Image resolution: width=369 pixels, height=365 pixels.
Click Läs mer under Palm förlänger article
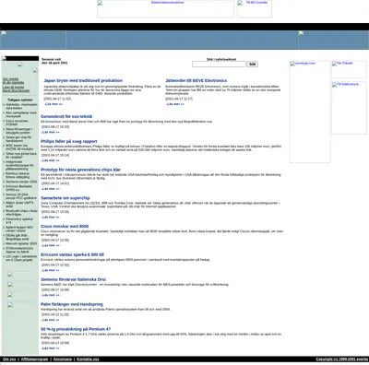[x=51, y=320]
